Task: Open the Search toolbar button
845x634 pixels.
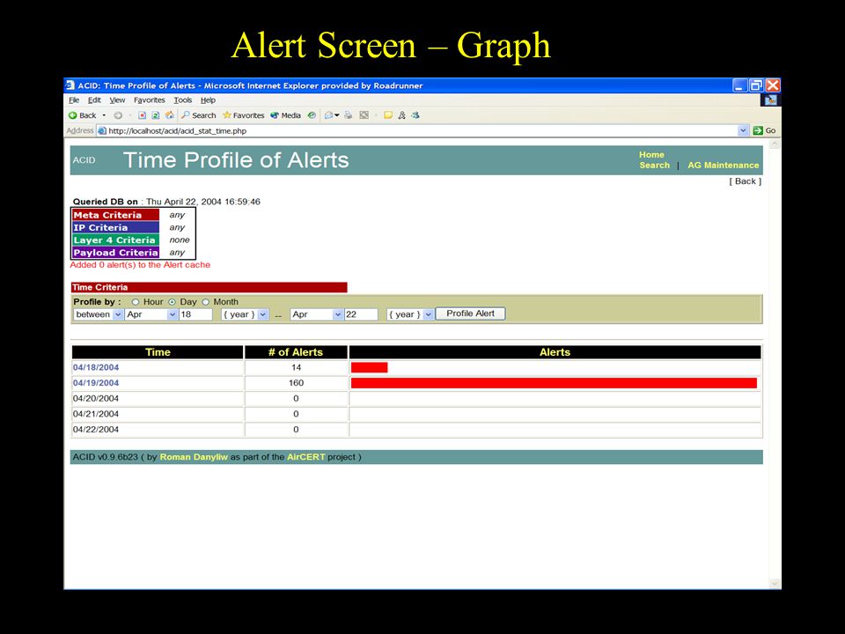Action: tap(198, 115)
